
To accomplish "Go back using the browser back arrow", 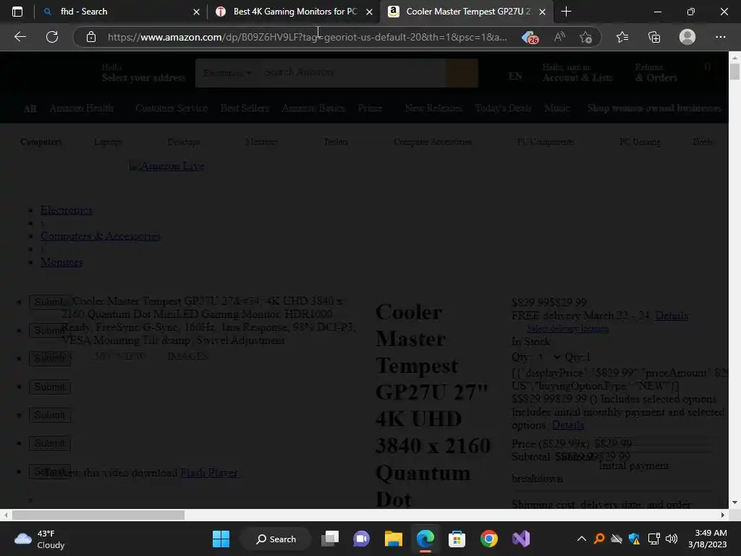I will point(20,37).
